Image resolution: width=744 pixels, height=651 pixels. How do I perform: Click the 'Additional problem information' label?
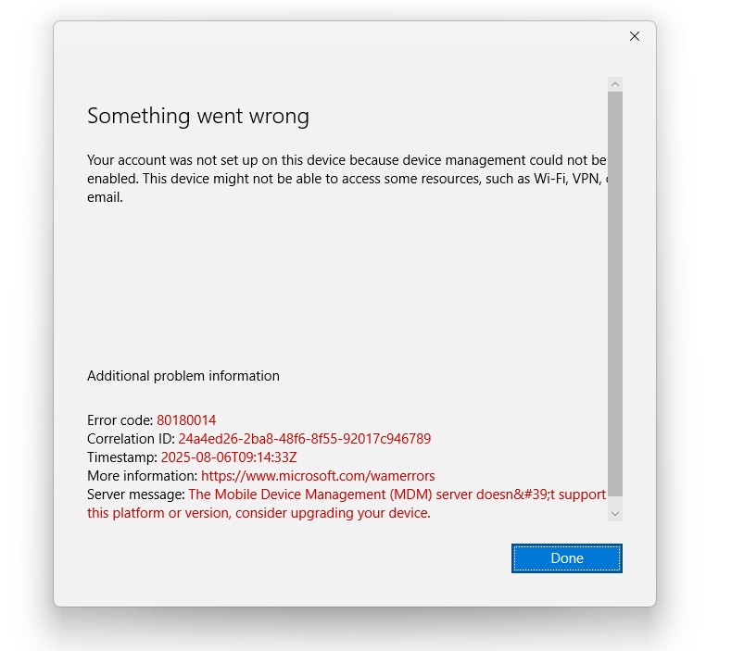coord(183,376)
